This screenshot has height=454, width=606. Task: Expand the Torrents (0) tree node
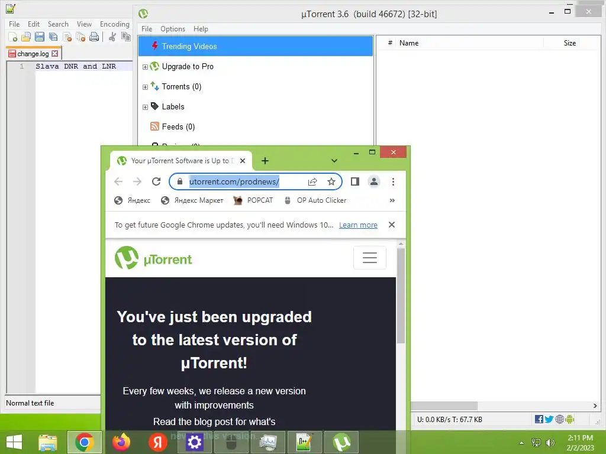tap(146, 87)
